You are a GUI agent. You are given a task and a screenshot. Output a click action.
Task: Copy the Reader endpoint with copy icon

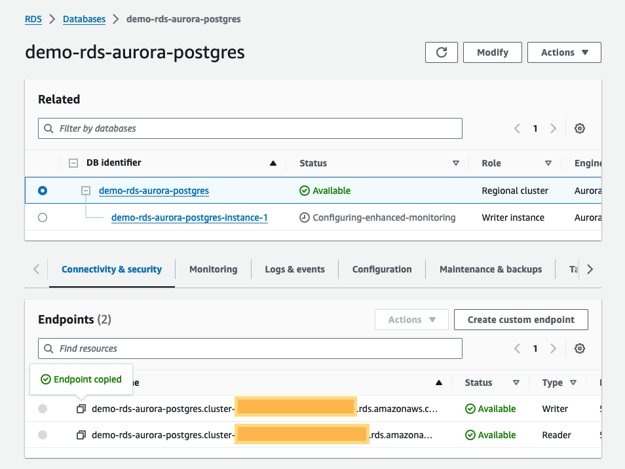tap(81, 435)
